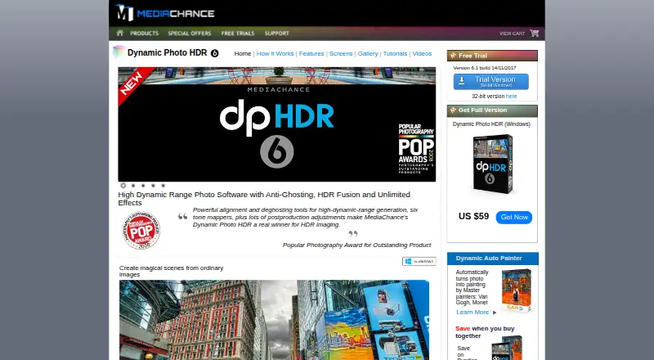Click the dpHDR 6 product box image
The image size is (654, 360).
pyautogui.click(x=493, y=164)
